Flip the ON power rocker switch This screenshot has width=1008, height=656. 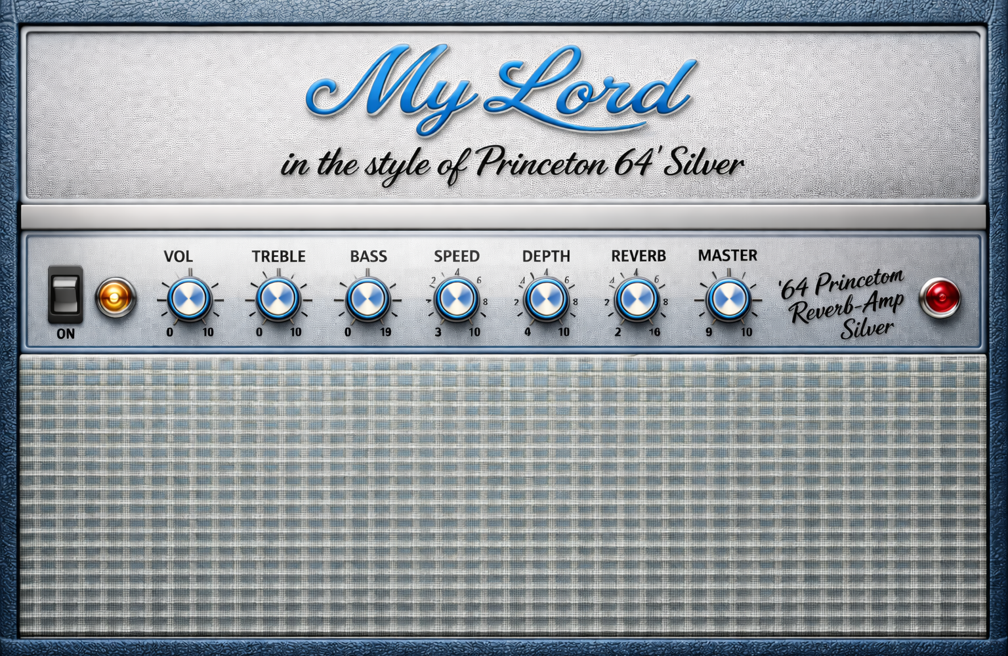(x=66, y=295)
